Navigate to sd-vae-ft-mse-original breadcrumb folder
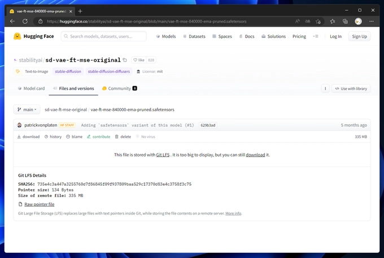 pos(66,110)
